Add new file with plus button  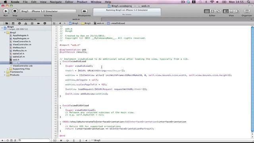pyautogui.click(x=2, y=140)
